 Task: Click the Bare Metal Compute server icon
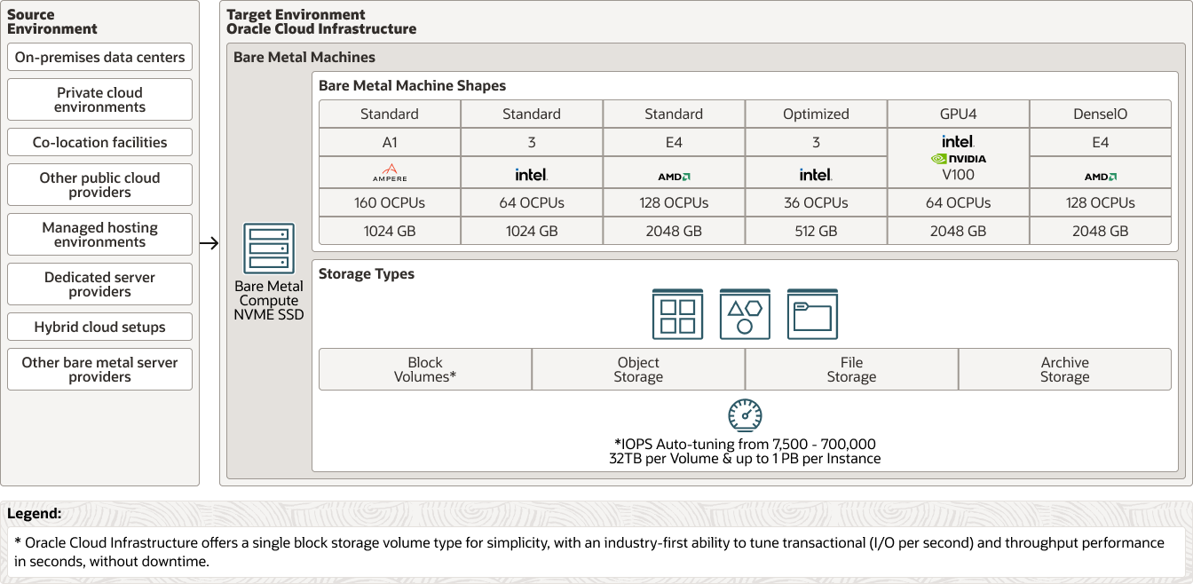click(x=268, y=249)
